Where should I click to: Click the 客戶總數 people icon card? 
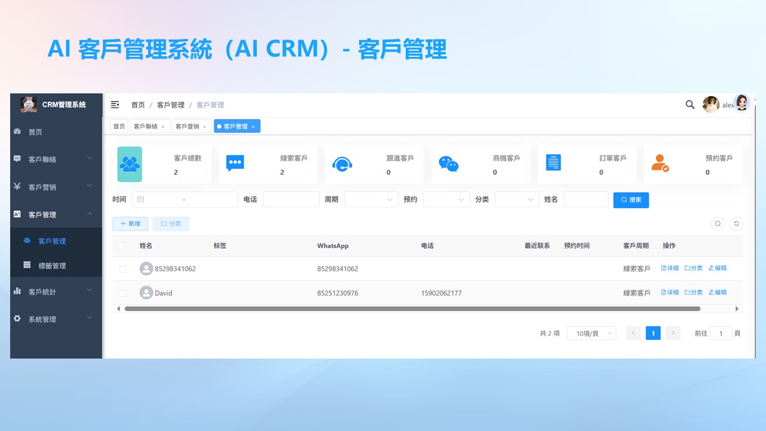click(130, 164)
